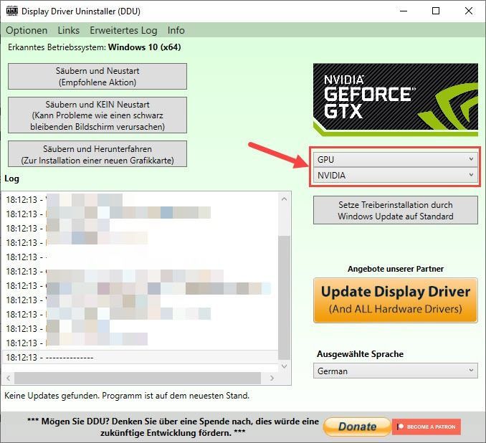486x443 pixels.
Task: Click the 'Windows 10 (x64)' detected OS text
Action: [x=144, y=47]
